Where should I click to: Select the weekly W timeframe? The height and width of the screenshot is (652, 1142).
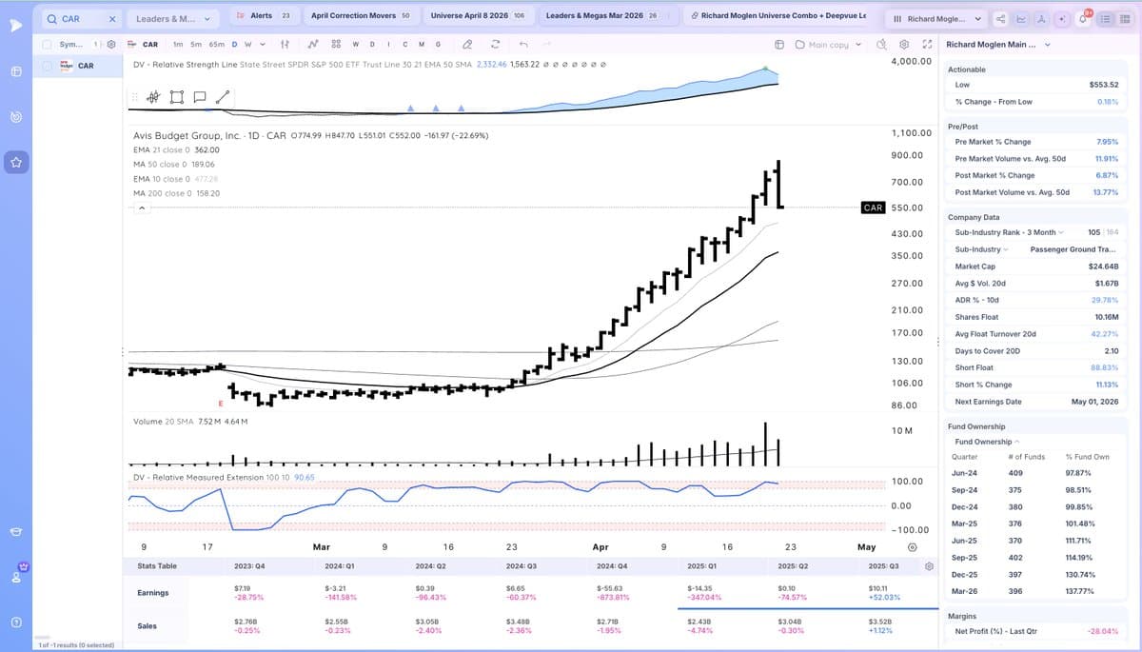pos(248,44)
